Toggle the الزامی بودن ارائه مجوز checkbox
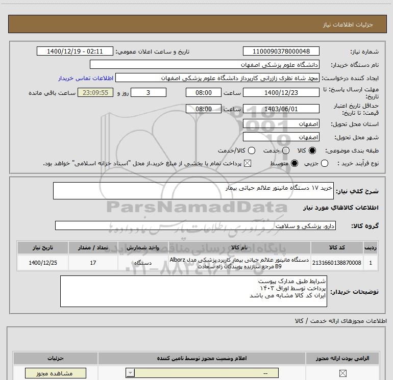Viewport: 393px width, 380px height. [x=342, y=373]
